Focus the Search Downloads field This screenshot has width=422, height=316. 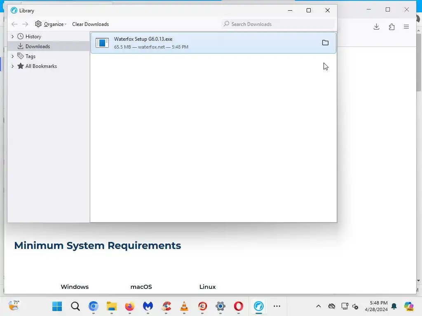[x=278, y=24]
